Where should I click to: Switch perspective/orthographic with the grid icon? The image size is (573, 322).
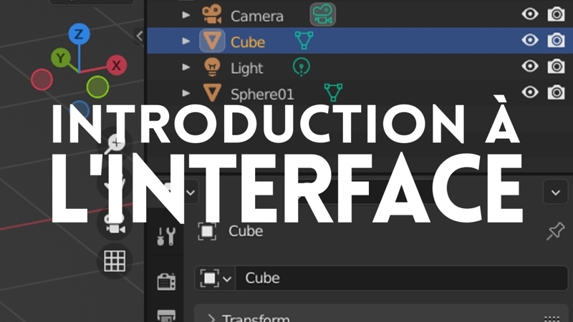115,261
